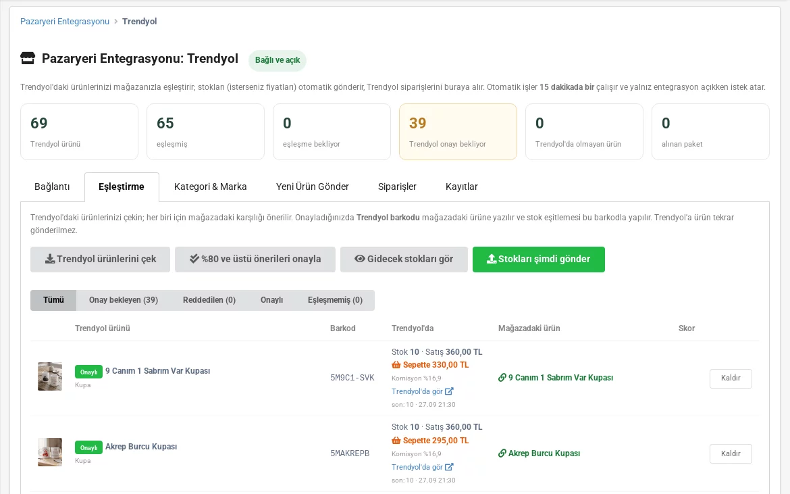Click Akrep Burcu Kupası Trendyol product title
The image size is (790, 494).
(141, 447)
